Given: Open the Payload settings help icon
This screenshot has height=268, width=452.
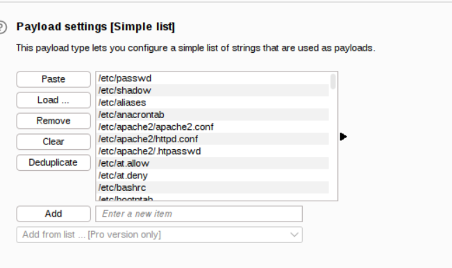Looking at the screenshot, I should pyautogui.click(x=2, y=27).
